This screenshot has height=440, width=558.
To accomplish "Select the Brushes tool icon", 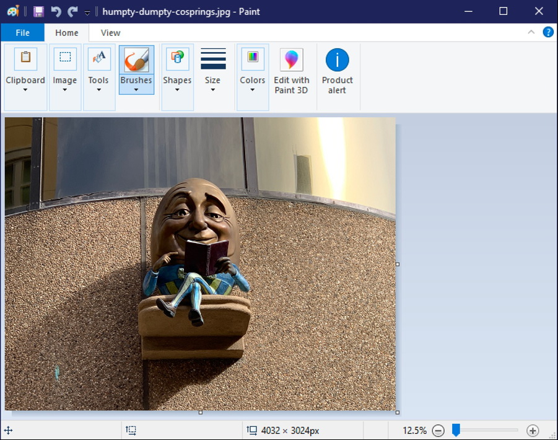I will coord(136,60).
